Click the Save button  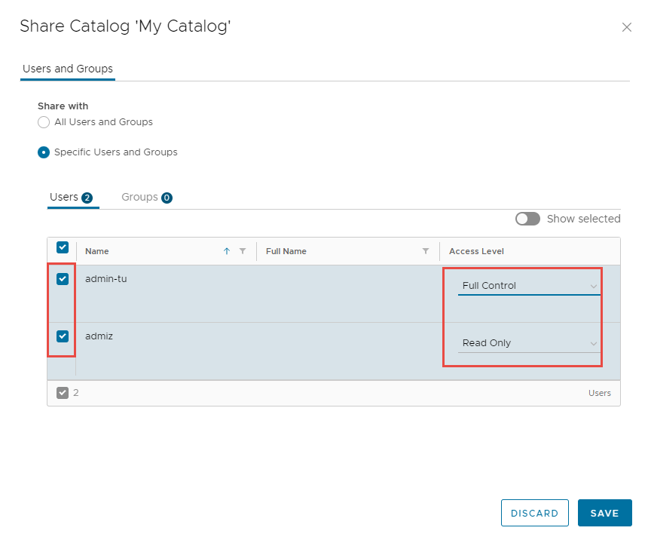604,513
